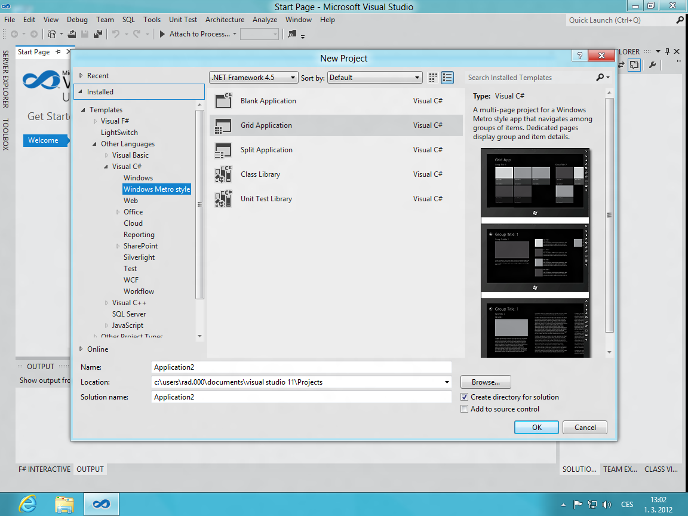Switch templates to Small Icons view
This screenshot has height=516, width=688.
(x=433, y=78)
